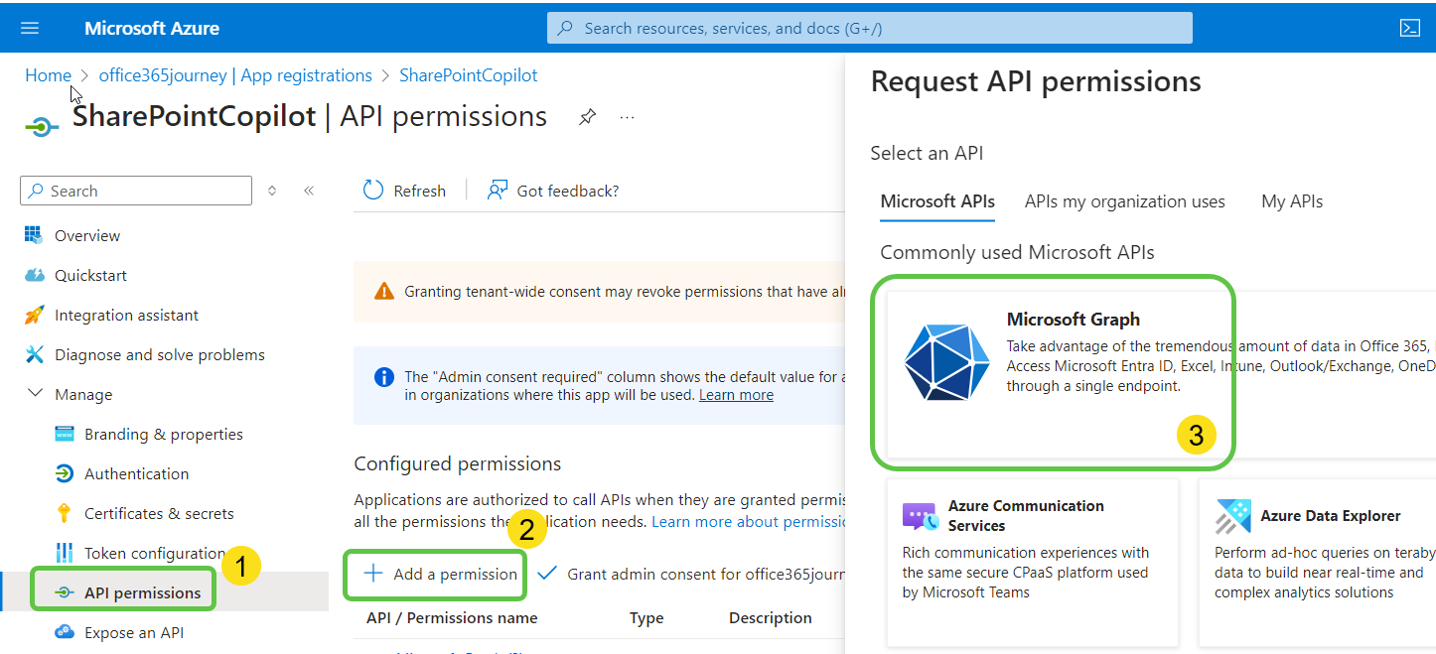Image resolution: width=1436 pixels, height=654 pixels.
Task: Click the Azure Communication Services icon
Action: coord(922,515)
